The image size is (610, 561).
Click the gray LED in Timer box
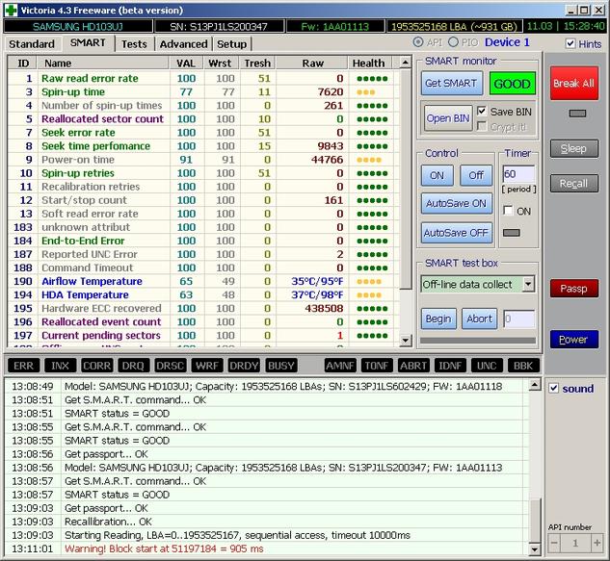coord(512,233)
